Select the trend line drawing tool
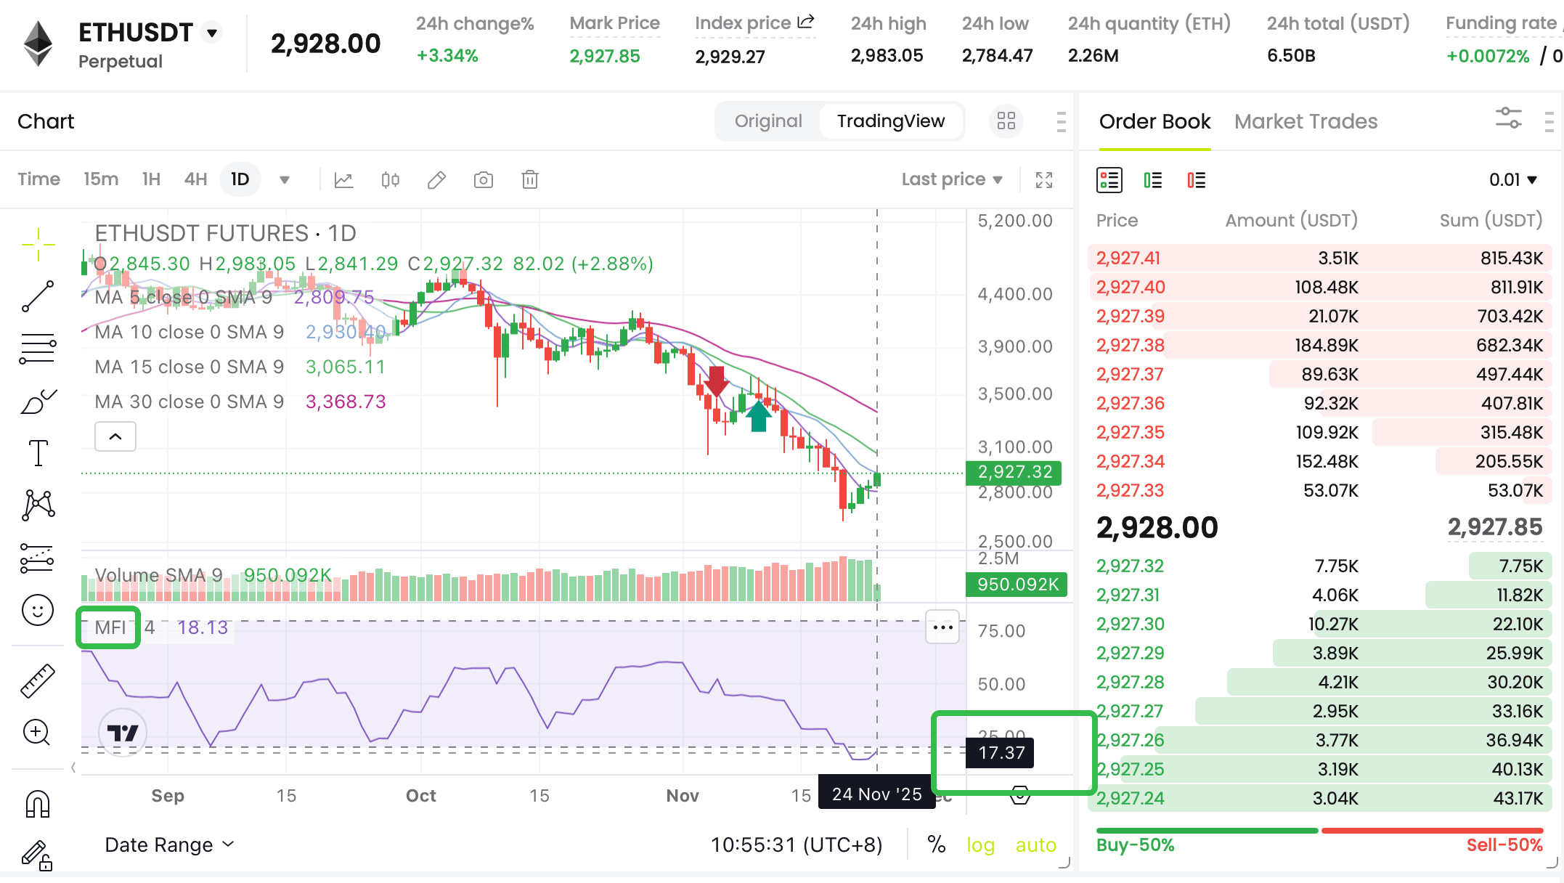Screen dimensions: 1564x883 point(37,296)
